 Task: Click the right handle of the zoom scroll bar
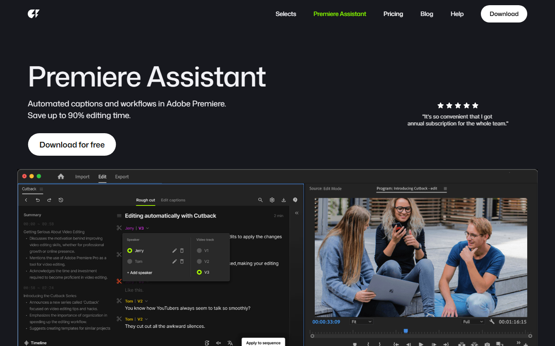click(530, 336)
